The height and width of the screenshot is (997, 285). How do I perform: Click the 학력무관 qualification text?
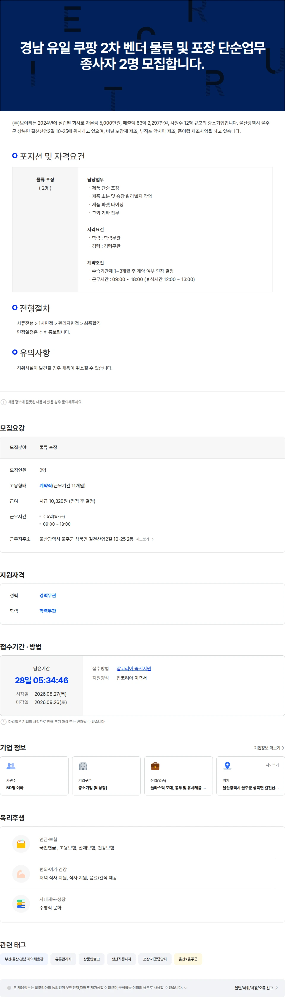[47, 611]
